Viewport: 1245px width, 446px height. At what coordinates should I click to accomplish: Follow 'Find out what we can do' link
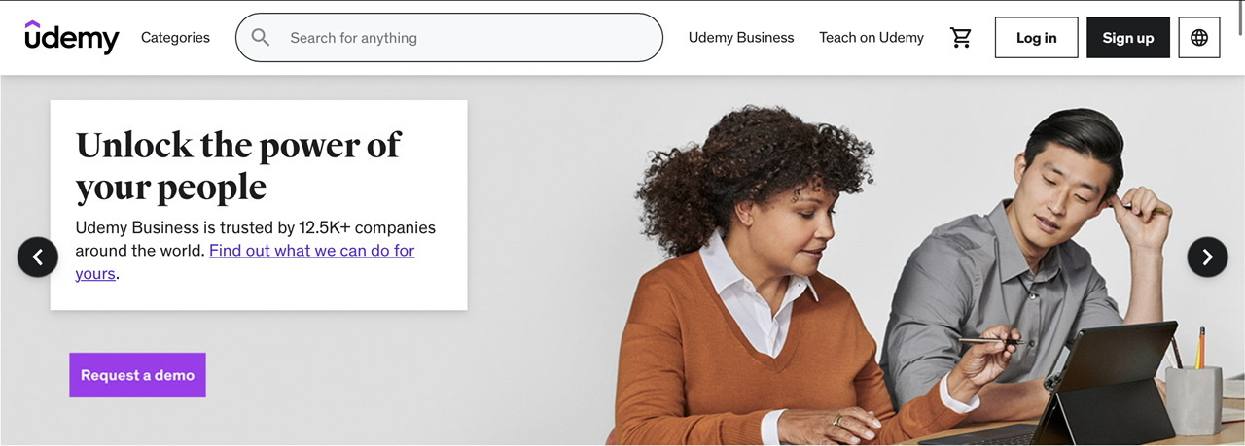click(x=245, y=261)
